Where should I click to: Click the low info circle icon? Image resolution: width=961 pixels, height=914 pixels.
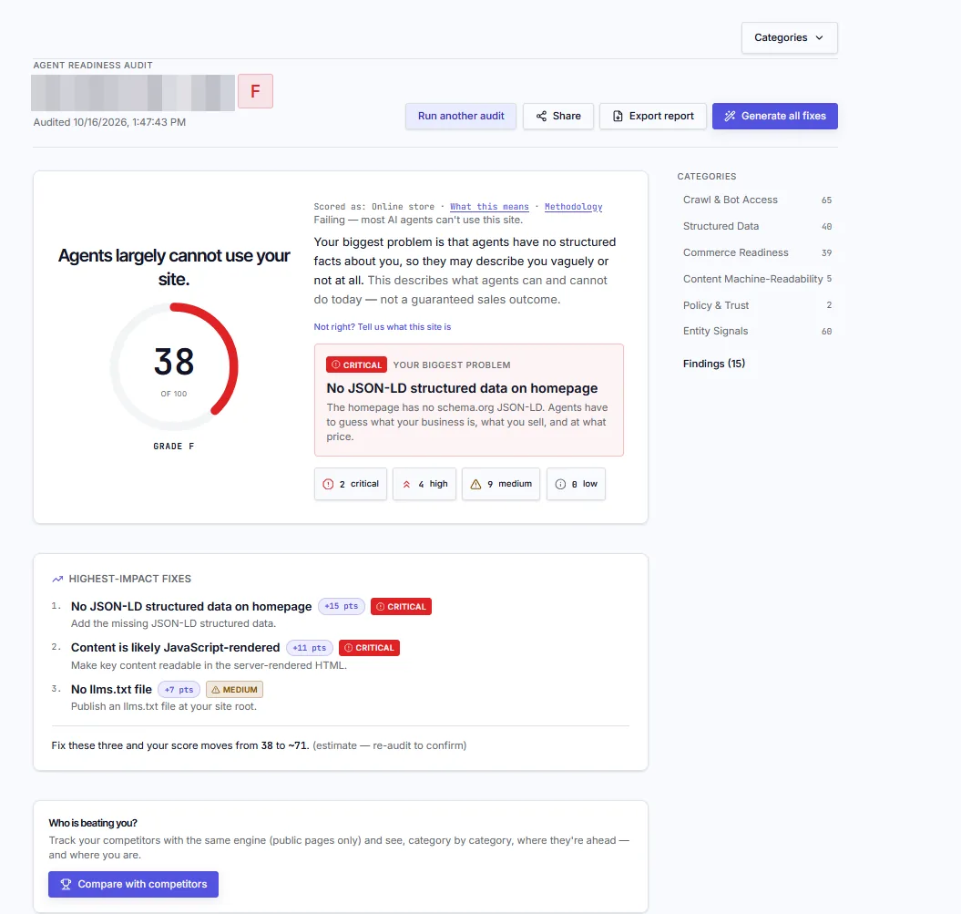click(560, 484)
